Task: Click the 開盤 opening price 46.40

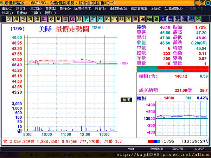Action: pyautogui.click(x=165, y=27)
